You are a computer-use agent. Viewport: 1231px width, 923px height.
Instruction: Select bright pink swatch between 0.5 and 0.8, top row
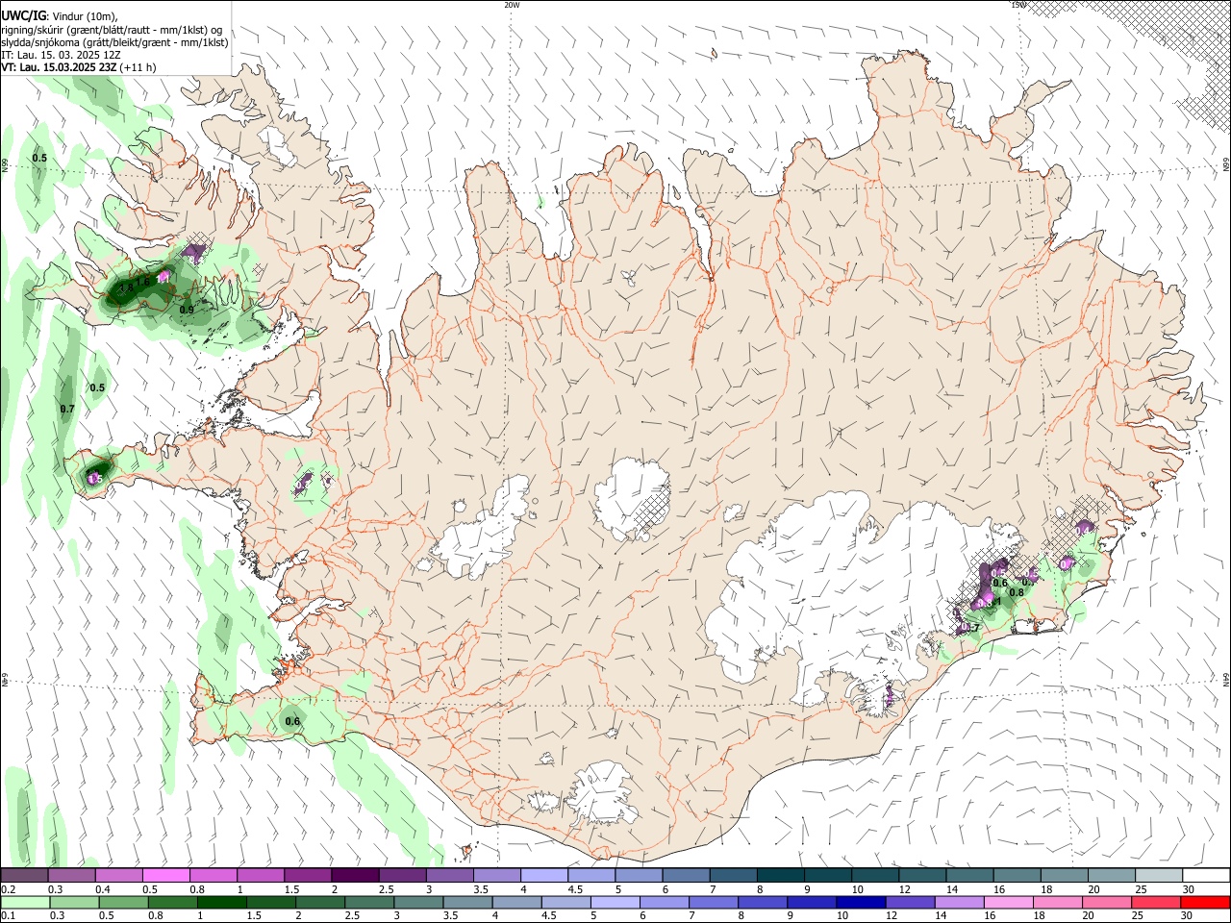pos(165,876)
